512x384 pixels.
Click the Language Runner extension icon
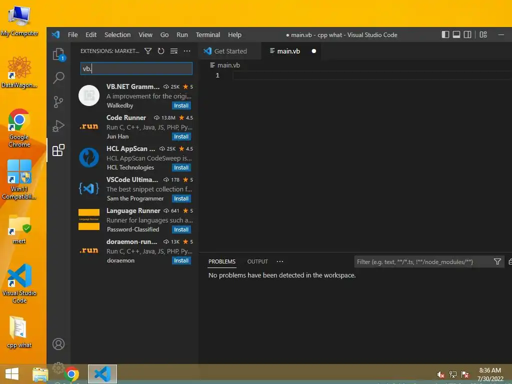coord(89,219)
